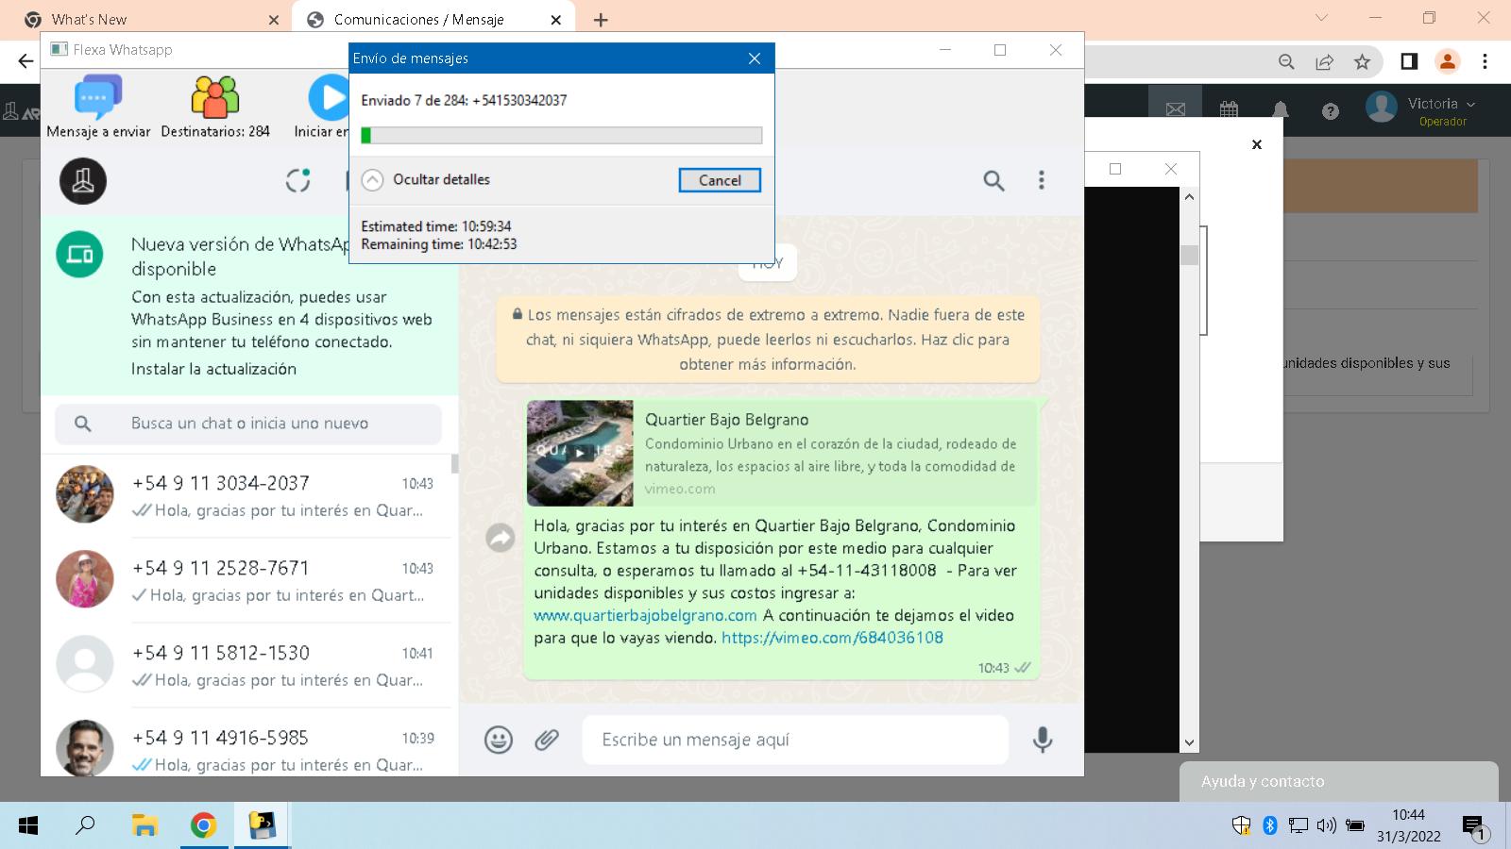Viewport: 1511px width, 849px height.
Task: Open File Explorer from the taskbar
Action: [144, 826]
